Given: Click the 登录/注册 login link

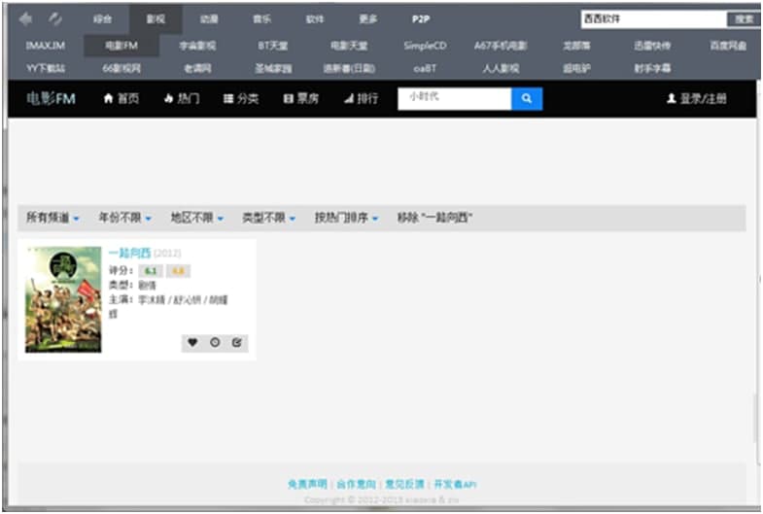Looking at the screenshot, I should [x=697, y=99].
